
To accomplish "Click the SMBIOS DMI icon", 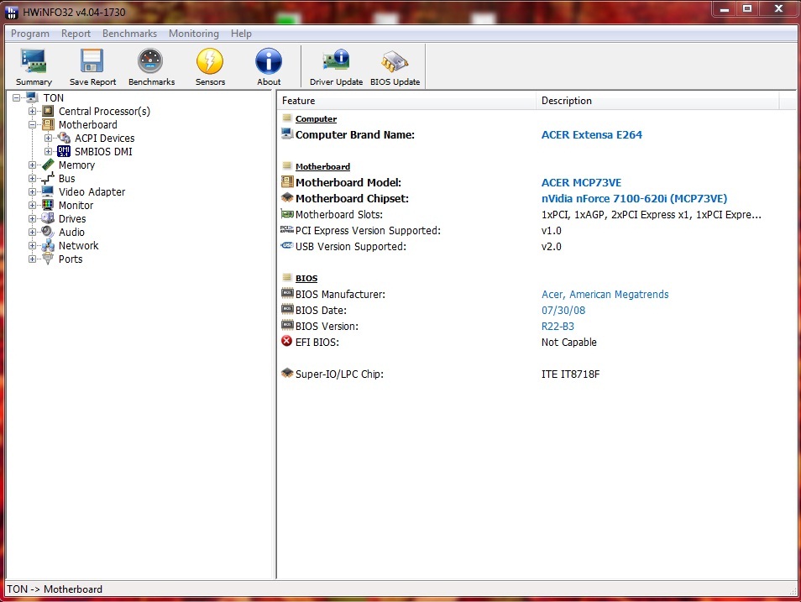I will (64, 151).
